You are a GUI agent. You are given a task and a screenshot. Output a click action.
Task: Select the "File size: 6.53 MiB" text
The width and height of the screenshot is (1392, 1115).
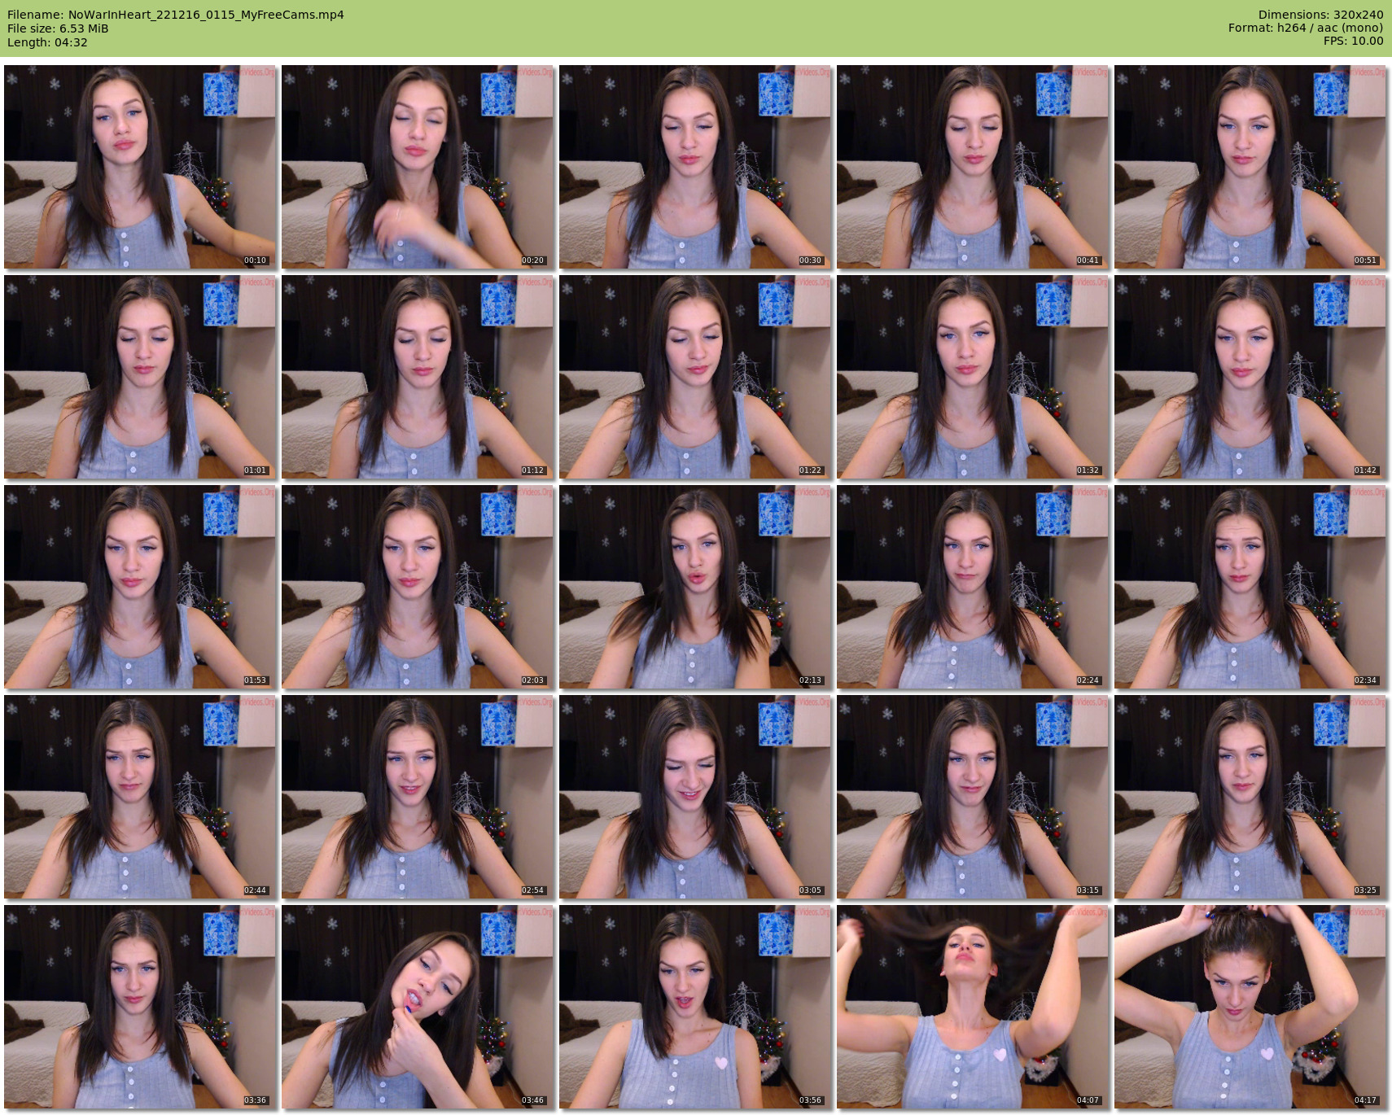click(x=58, y=28)
